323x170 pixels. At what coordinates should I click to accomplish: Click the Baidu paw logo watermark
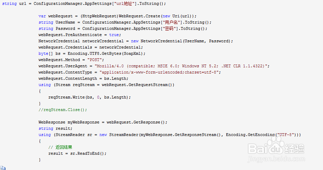pos(278,144)
